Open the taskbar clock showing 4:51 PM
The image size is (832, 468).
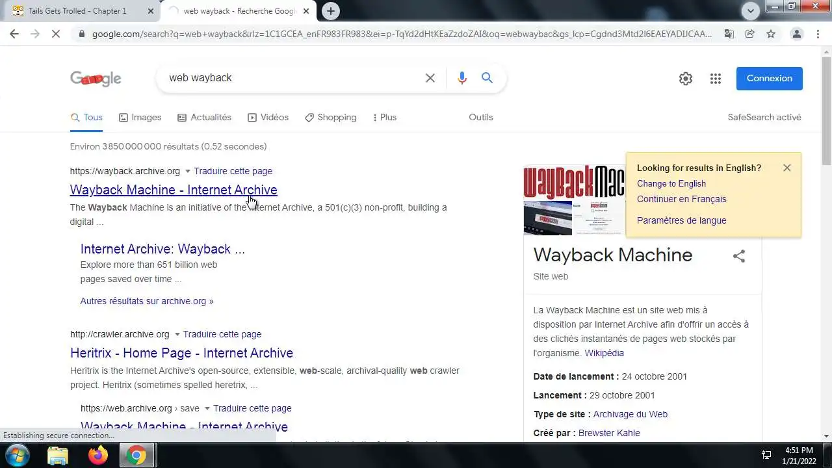point(799,455)
